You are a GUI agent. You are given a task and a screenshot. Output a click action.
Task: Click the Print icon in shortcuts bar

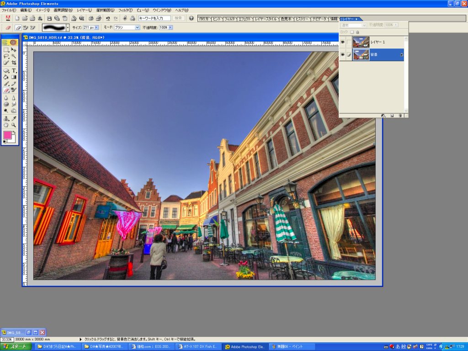(91, 18)
